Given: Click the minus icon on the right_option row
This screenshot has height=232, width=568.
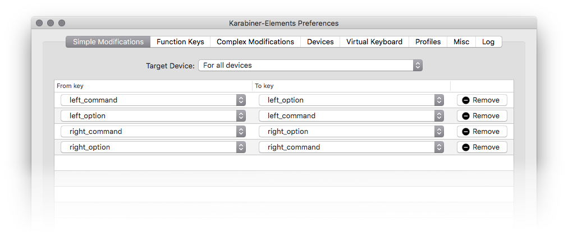Looking at the screenshot, I should point(466,147).
